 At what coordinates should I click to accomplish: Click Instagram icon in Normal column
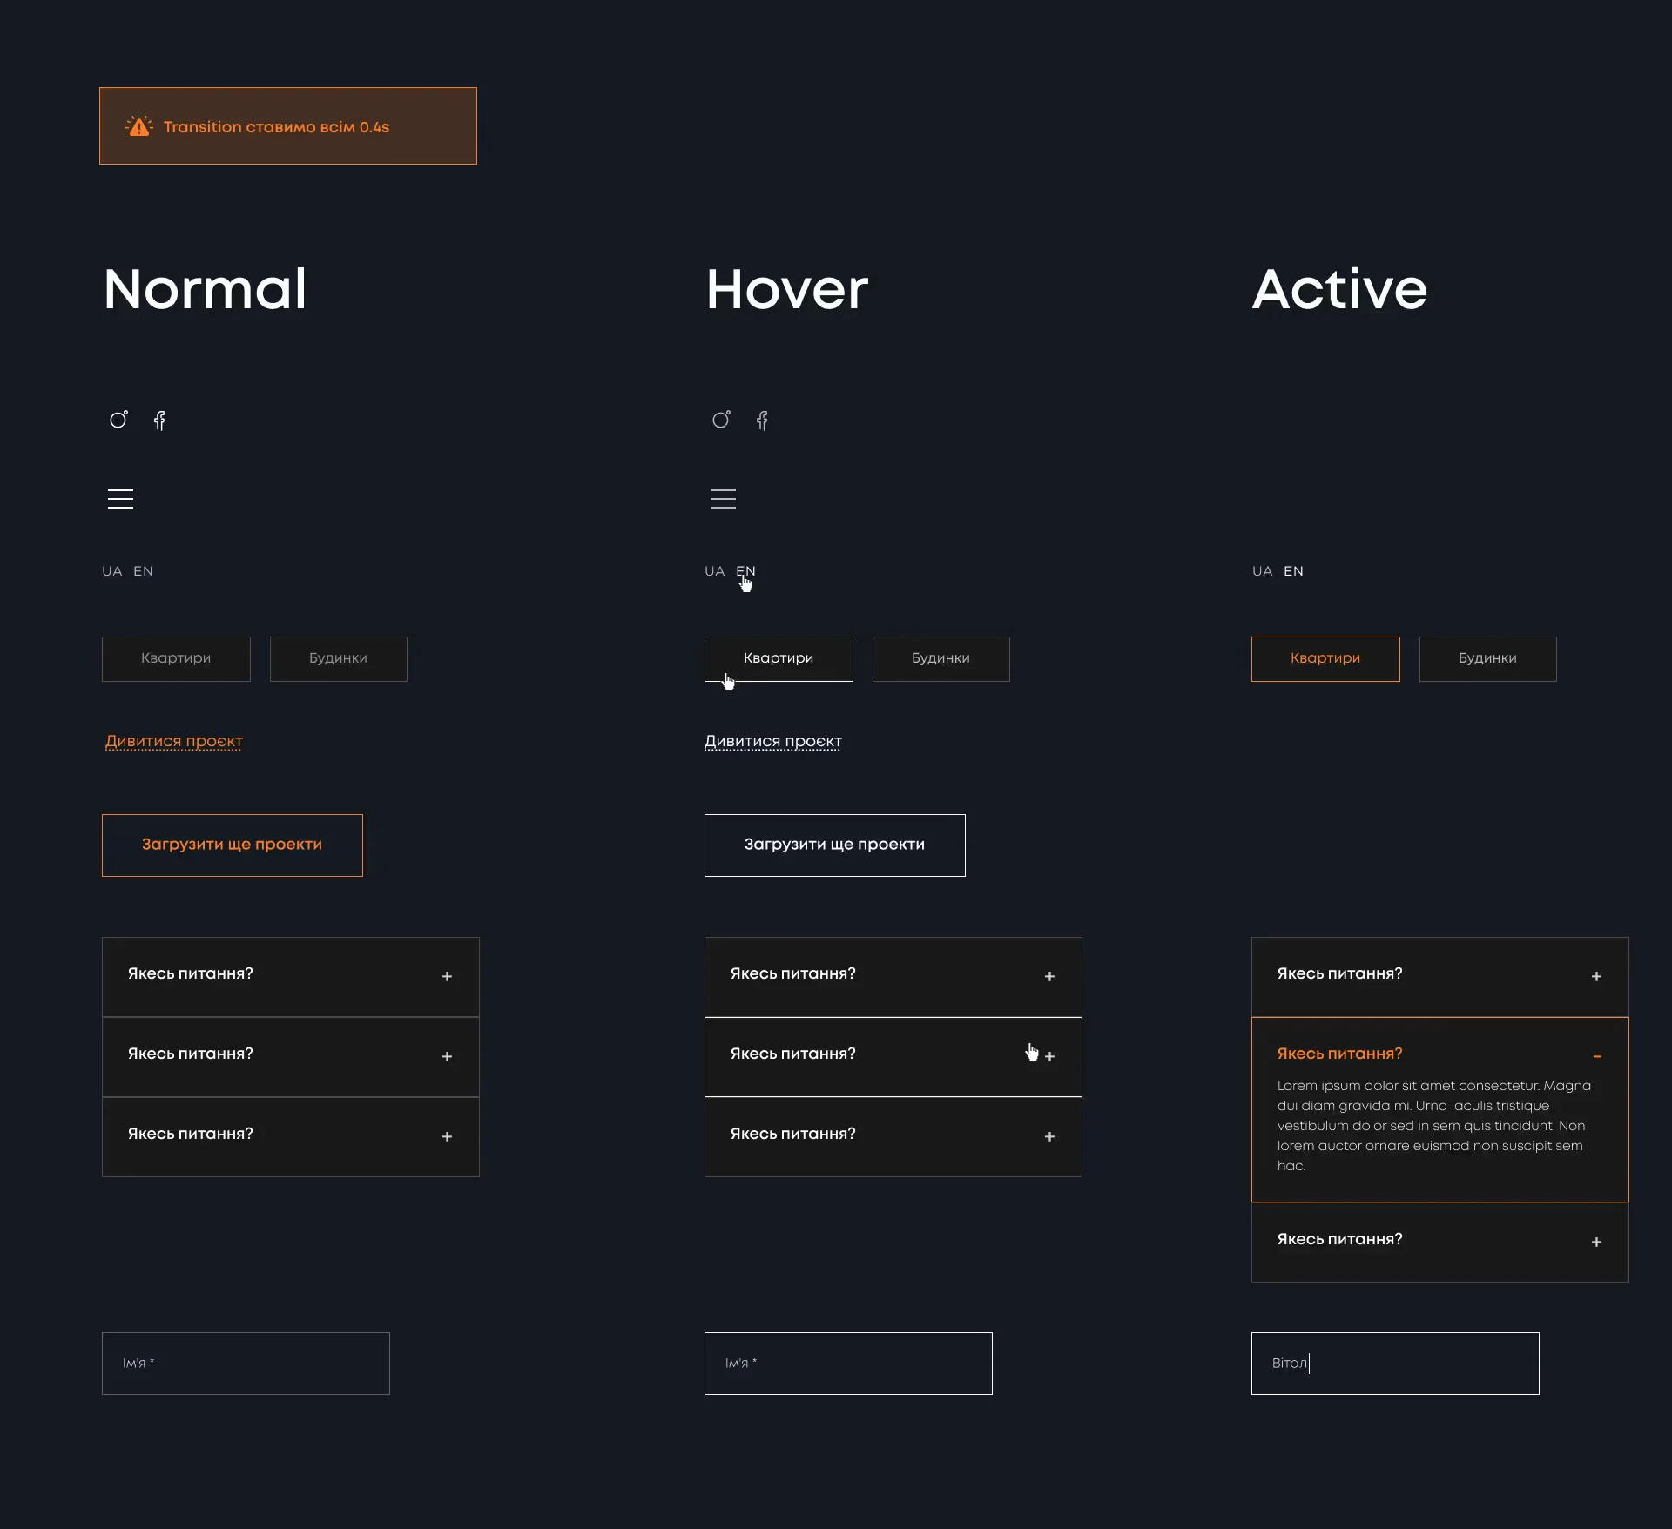tap(118, 420)
